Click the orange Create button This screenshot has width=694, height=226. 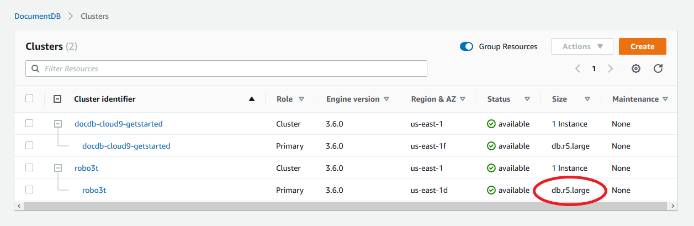click(x=642, y=47)
